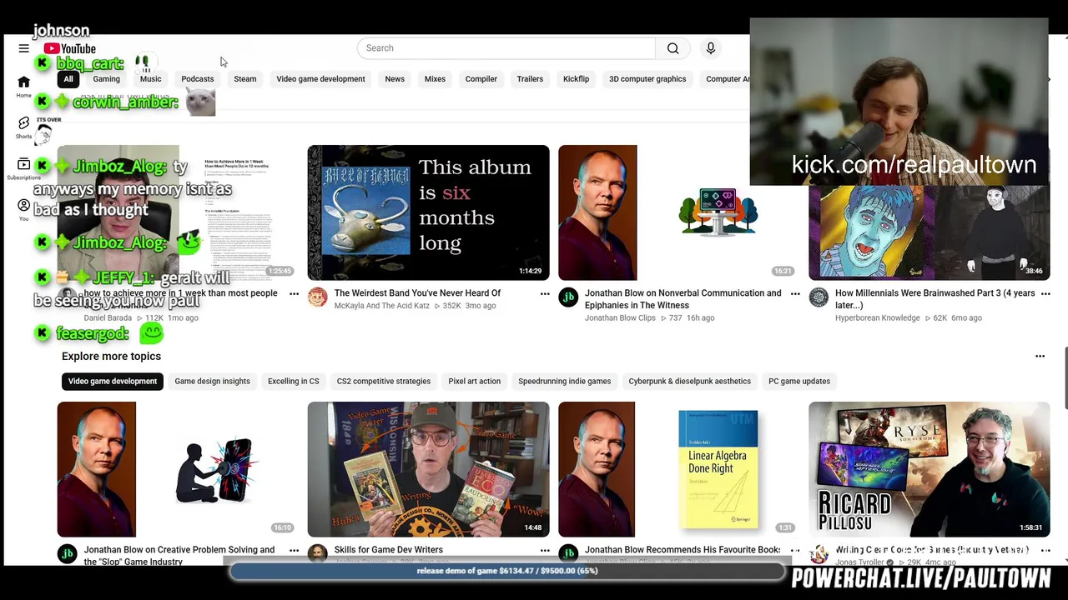
Task: Open options for Skills for Game Dev Writers
Action: (x=545, y=550)
